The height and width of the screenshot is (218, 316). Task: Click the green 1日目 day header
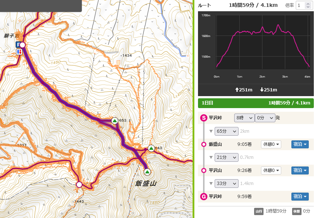pos(256,103)
